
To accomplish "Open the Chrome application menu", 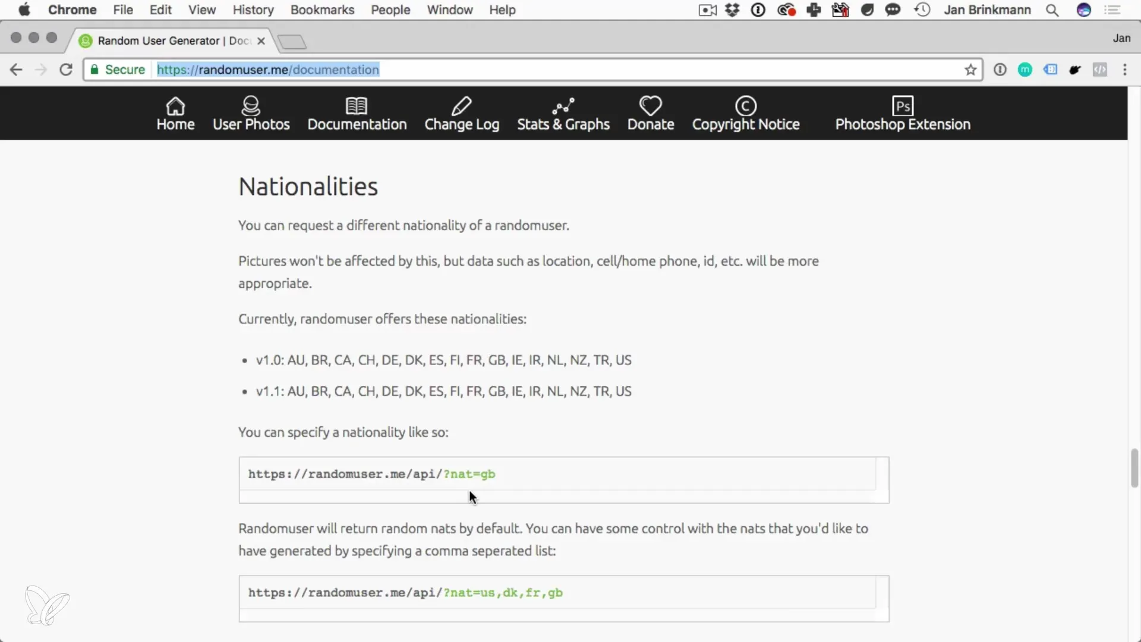I will (x=72, y=10).
